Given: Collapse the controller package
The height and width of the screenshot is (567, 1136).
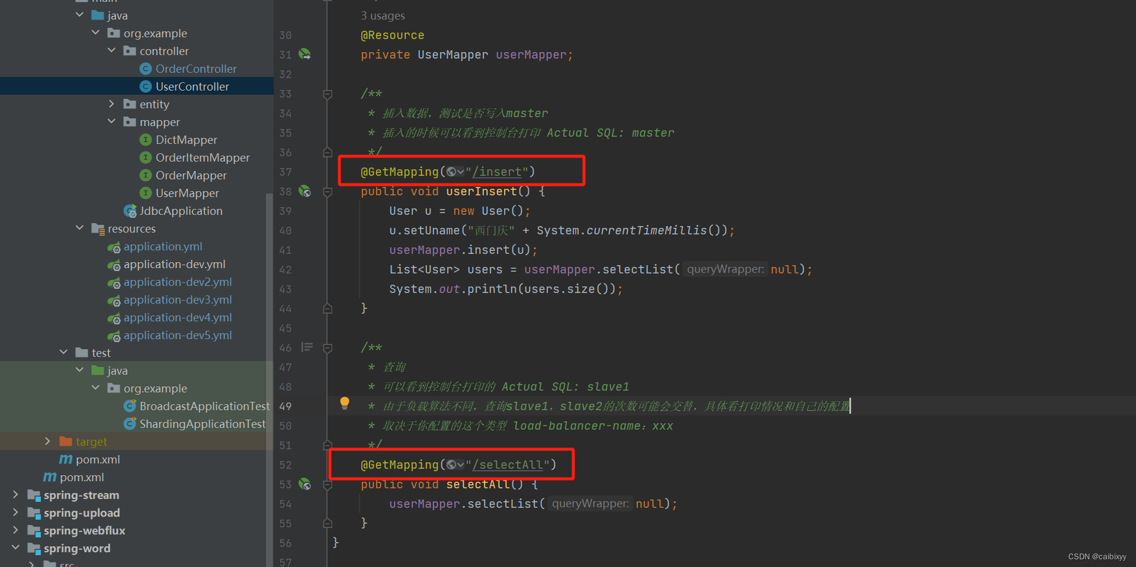Looking at the screenshot, I should pos(112,50).
